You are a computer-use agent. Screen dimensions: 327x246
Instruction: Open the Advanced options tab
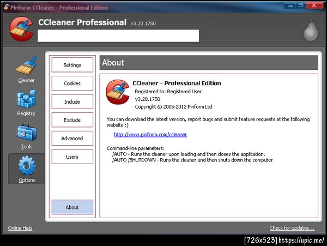72,139
